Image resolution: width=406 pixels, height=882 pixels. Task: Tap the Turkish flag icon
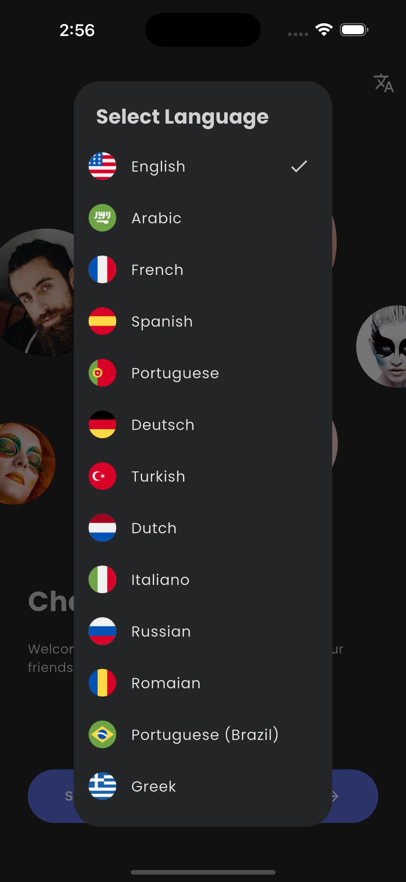(102, 476)
